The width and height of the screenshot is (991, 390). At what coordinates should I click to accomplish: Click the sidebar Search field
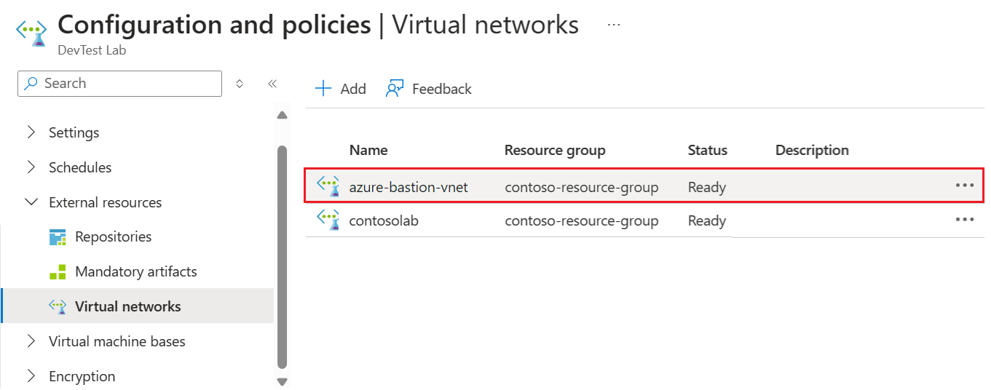(x=119, y=84)
